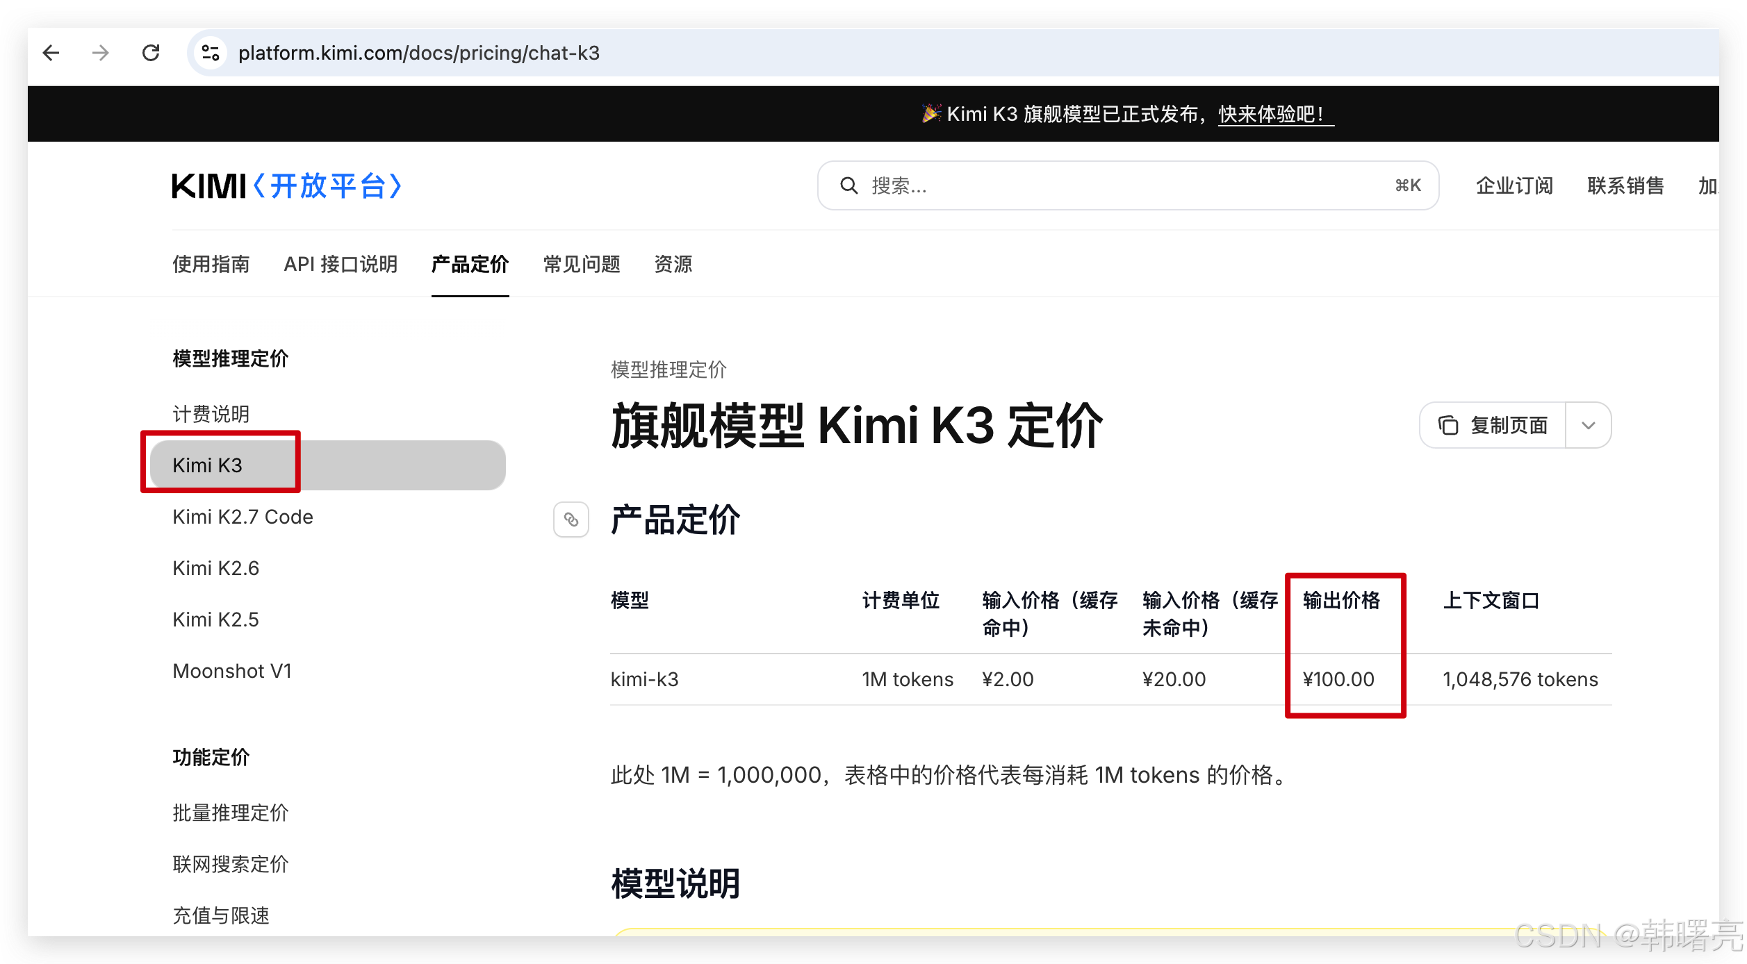Click the ¥100.00 output price cell
1747x964 pixels.
pos(1339,679)
